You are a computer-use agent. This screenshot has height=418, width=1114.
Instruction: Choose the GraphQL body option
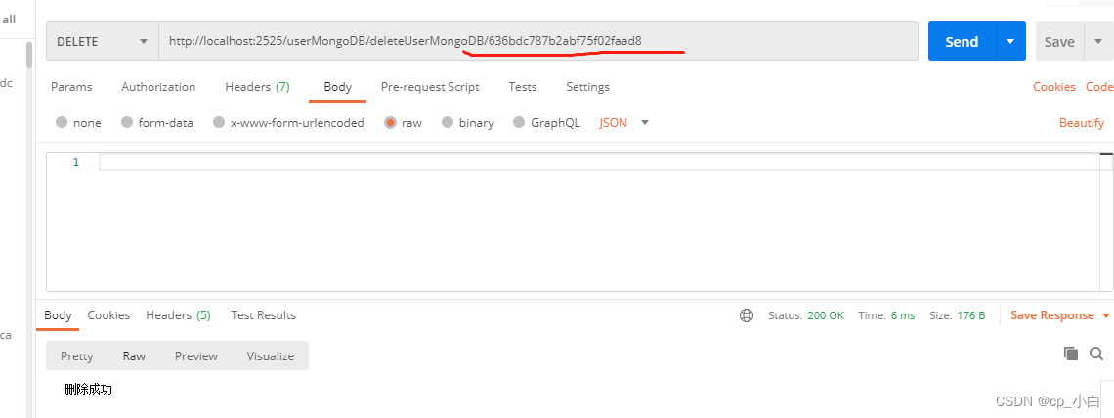click(x=546, y=123)
